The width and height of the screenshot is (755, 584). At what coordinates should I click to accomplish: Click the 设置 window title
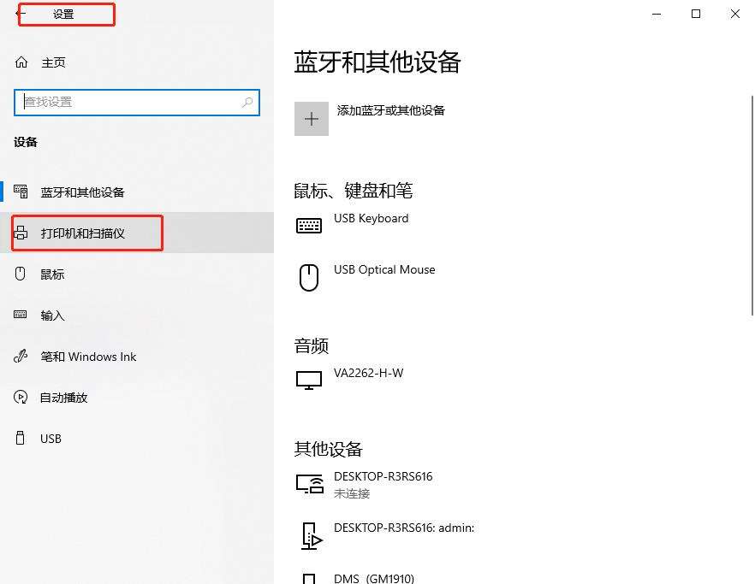(x=63, y=15)
